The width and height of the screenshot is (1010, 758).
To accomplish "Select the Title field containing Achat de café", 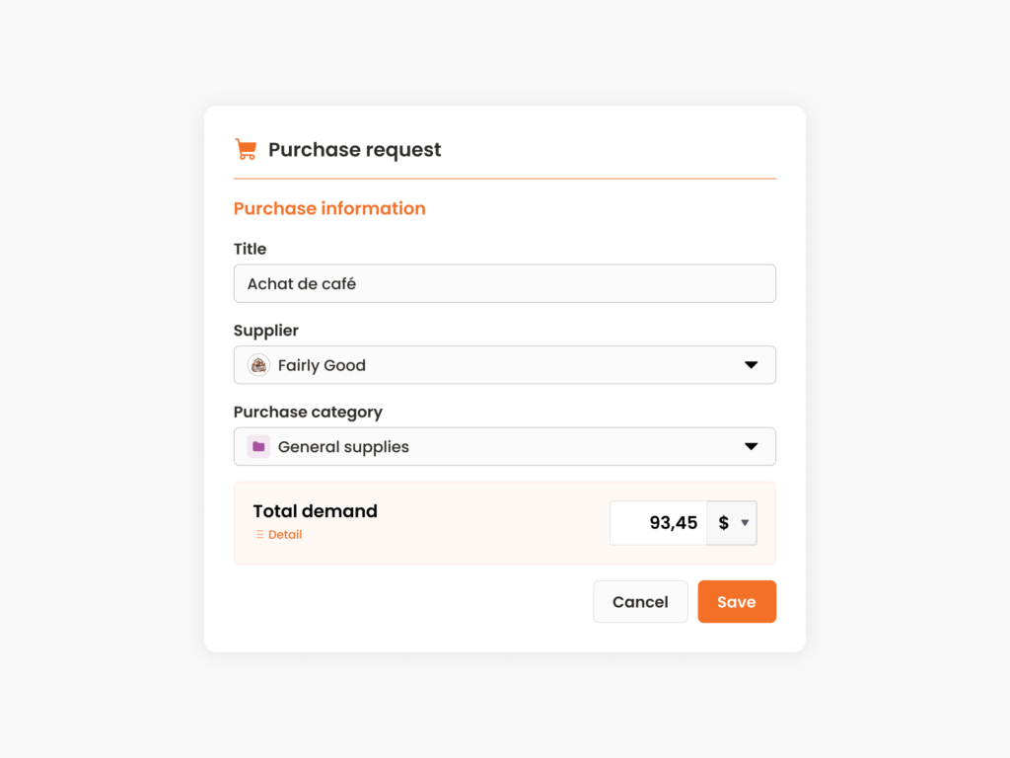I will coord(504,283).
